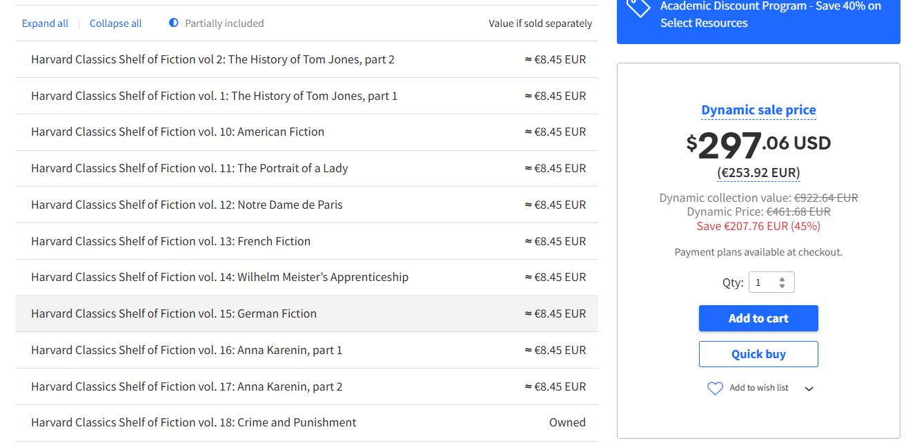The image size is (906, 445).
Task: Expand row vol. 15: German Fiction
Action: tap(306, 313)
